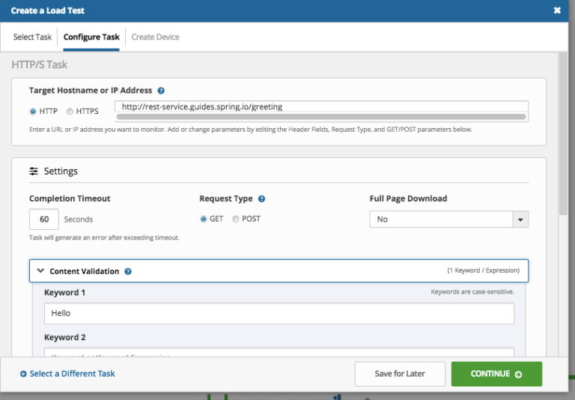Screen dimensions: 575x400
Task: Open the Full Page Download dropdown
Action: point(448,219)
